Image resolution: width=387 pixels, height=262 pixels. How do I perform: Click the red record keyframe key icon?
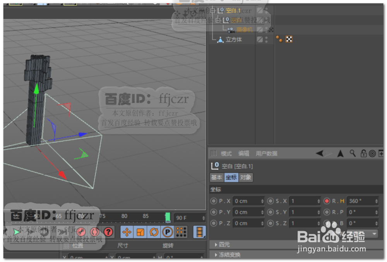coord(81,232)
